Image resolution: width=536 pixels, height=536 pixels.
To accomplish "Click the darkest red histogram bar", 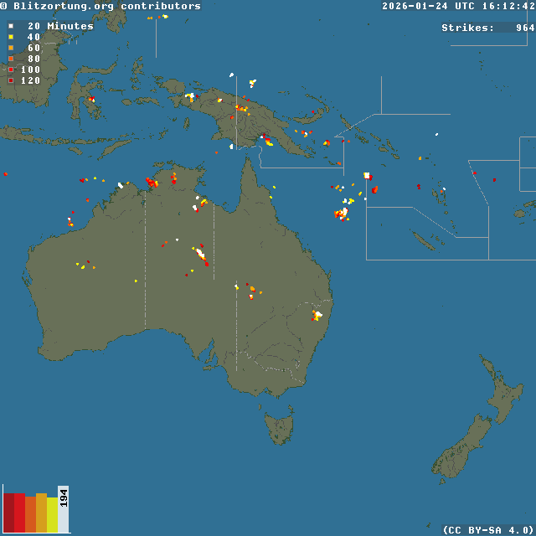I will point(8,513).
